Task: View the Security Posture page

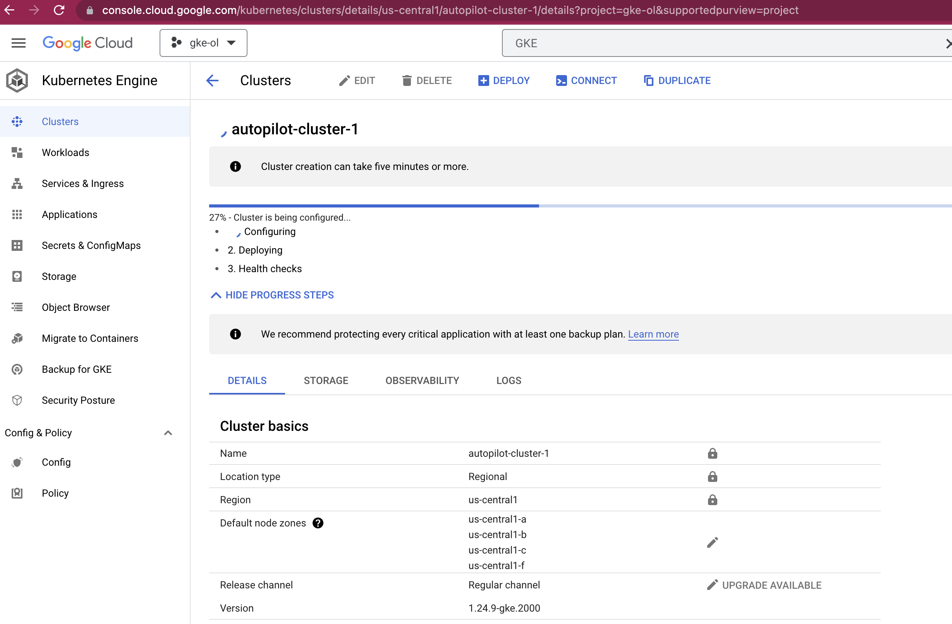Action: [78, 400]
